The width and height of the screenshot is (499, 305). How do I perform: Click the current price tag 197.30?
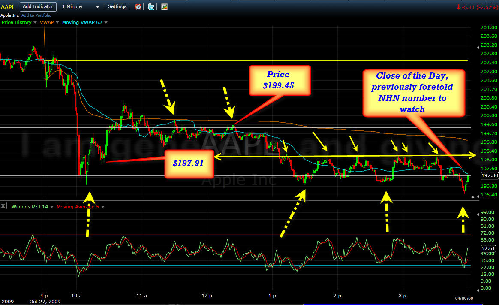(490, 175)
